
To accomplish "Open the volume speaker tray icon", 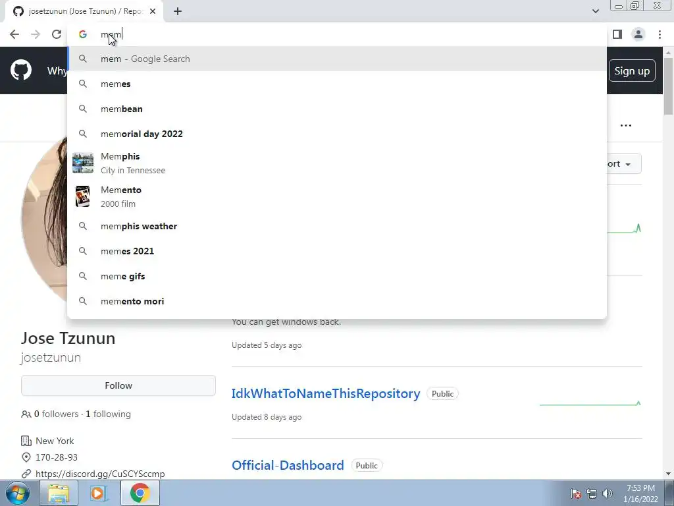I will pos(608,493).
